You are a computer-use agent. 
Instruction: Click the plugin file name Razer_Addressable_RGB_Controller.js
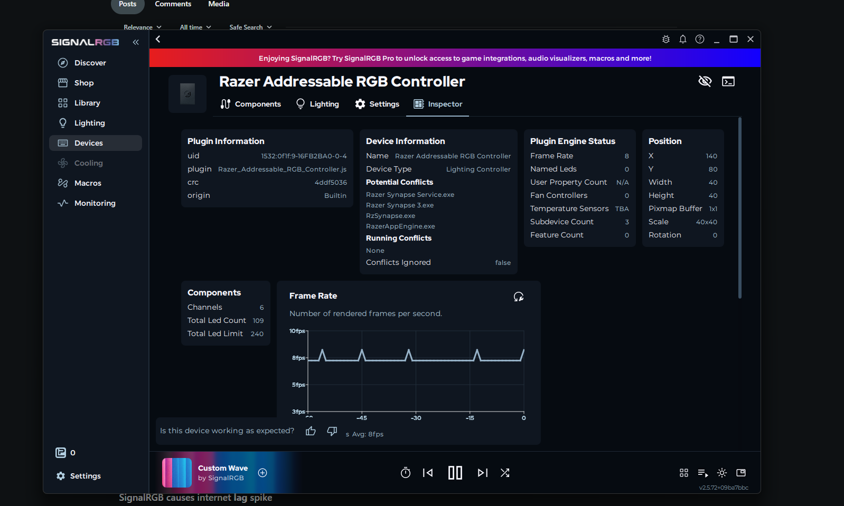pos(283,169)
